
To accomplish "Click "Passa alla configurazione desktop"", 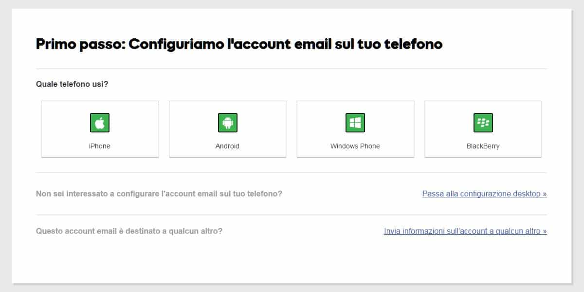I will pos(484,194).
